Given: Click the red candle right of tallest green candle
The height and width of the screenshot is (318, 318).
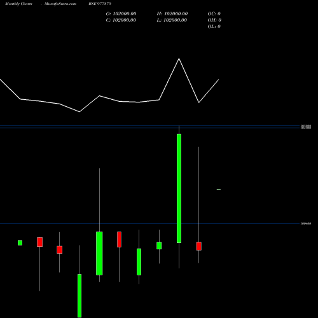Looking at the screenshot, I should [x=198, y=246].
